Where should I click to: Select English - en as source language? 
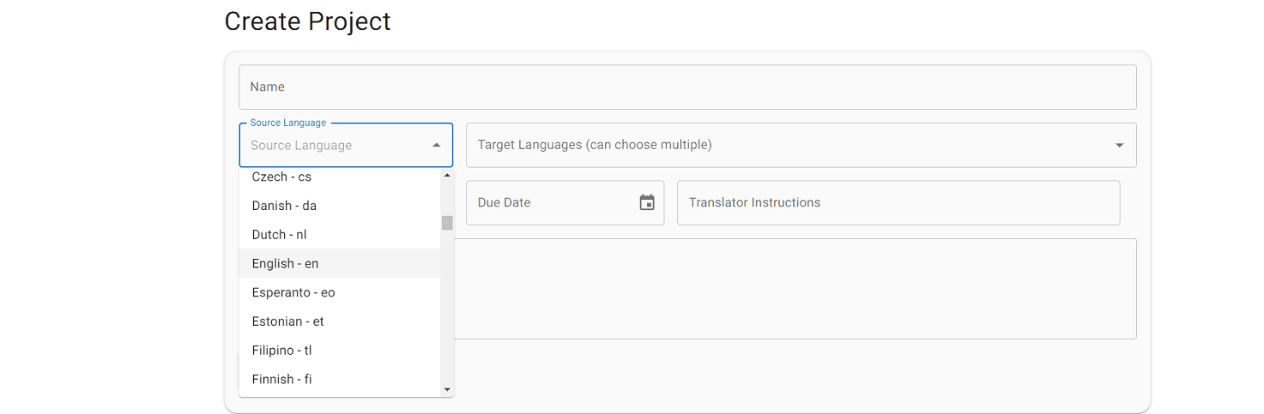(x=340, y=264)
